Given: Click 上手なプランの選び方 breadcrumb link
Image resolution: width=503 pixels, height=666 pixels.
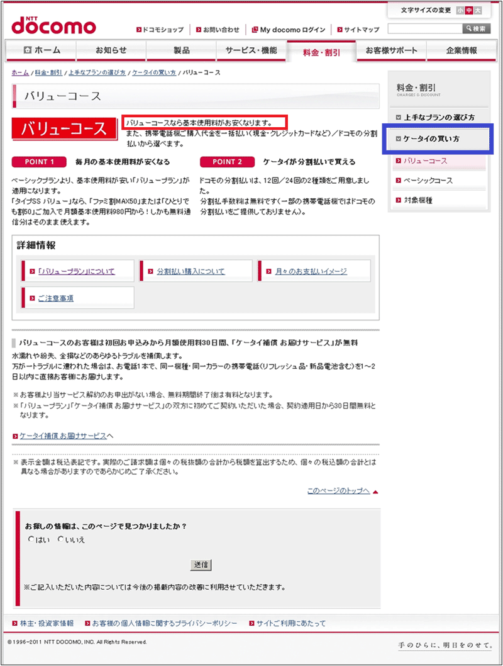Looking at the screenshot, I should pos(97,72).
